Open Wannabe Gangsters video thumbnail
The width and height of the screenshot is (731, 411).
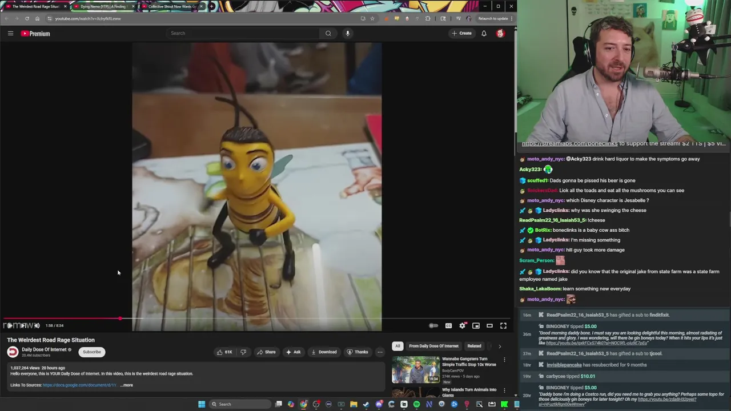[x=416, y=369]
